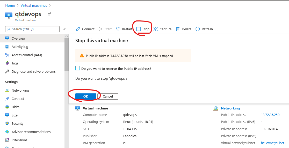Click the Disks icon
289x148 pixels.
(x=7, y=107)
